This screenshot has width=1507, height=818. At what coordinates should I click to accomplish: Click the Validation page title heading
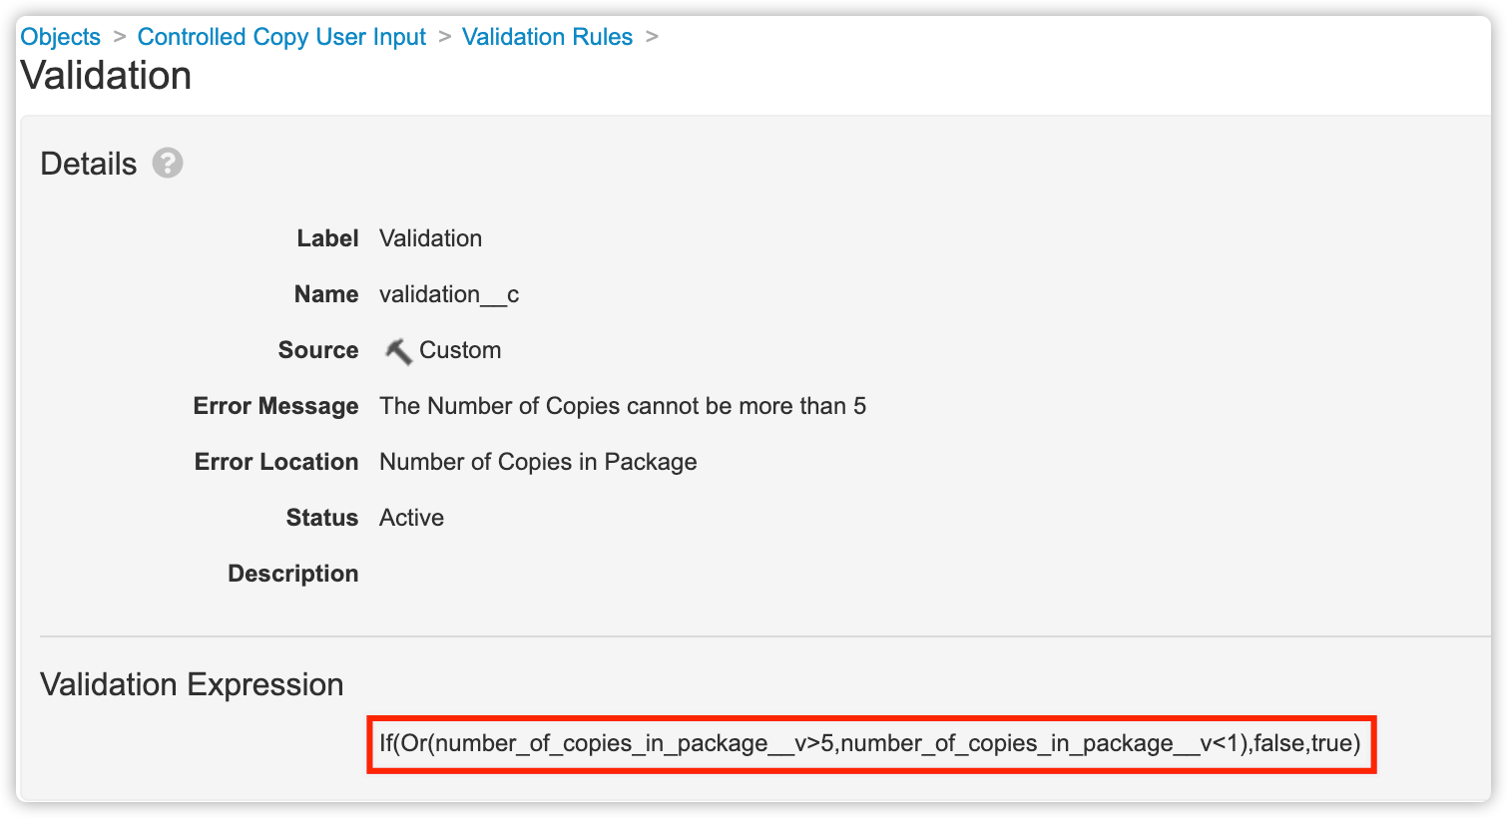click(106, 76)
